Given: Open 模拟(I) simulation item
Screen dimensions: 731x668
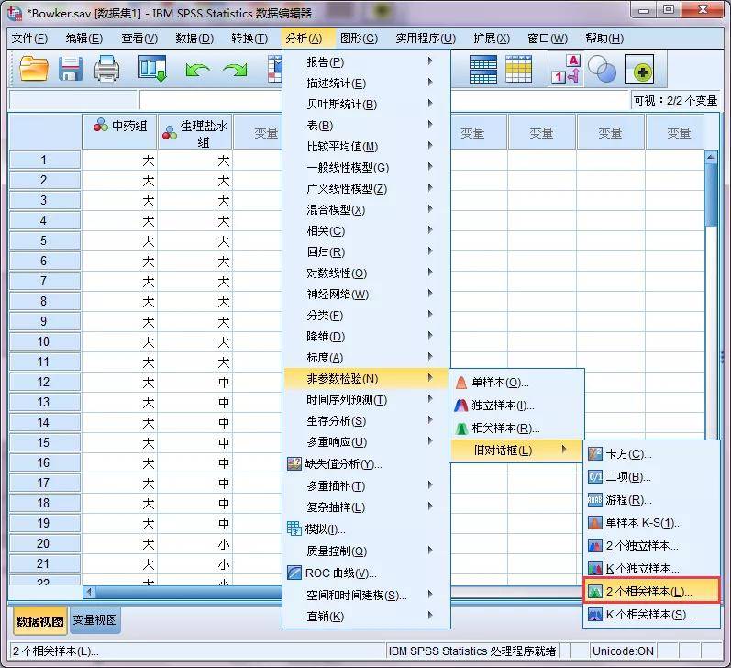Looking at the screenshot, I should click(x=367, y=529).
